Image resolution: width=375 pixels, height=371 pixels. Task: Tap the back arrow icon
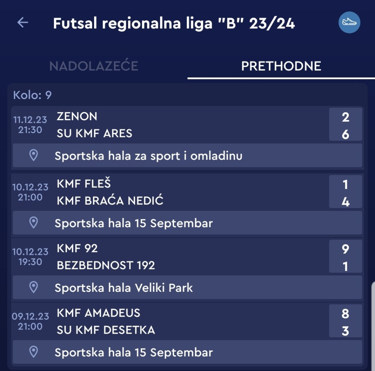point(23,23)
